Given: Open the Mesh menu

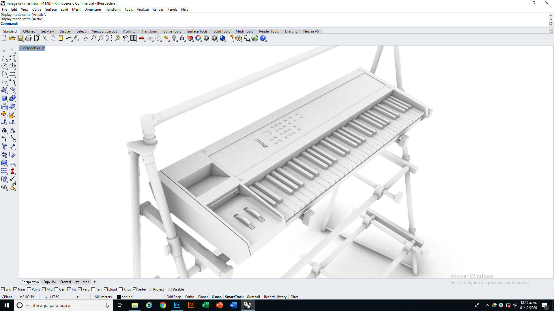Looking at the screenshot, I should pos(76,9).
